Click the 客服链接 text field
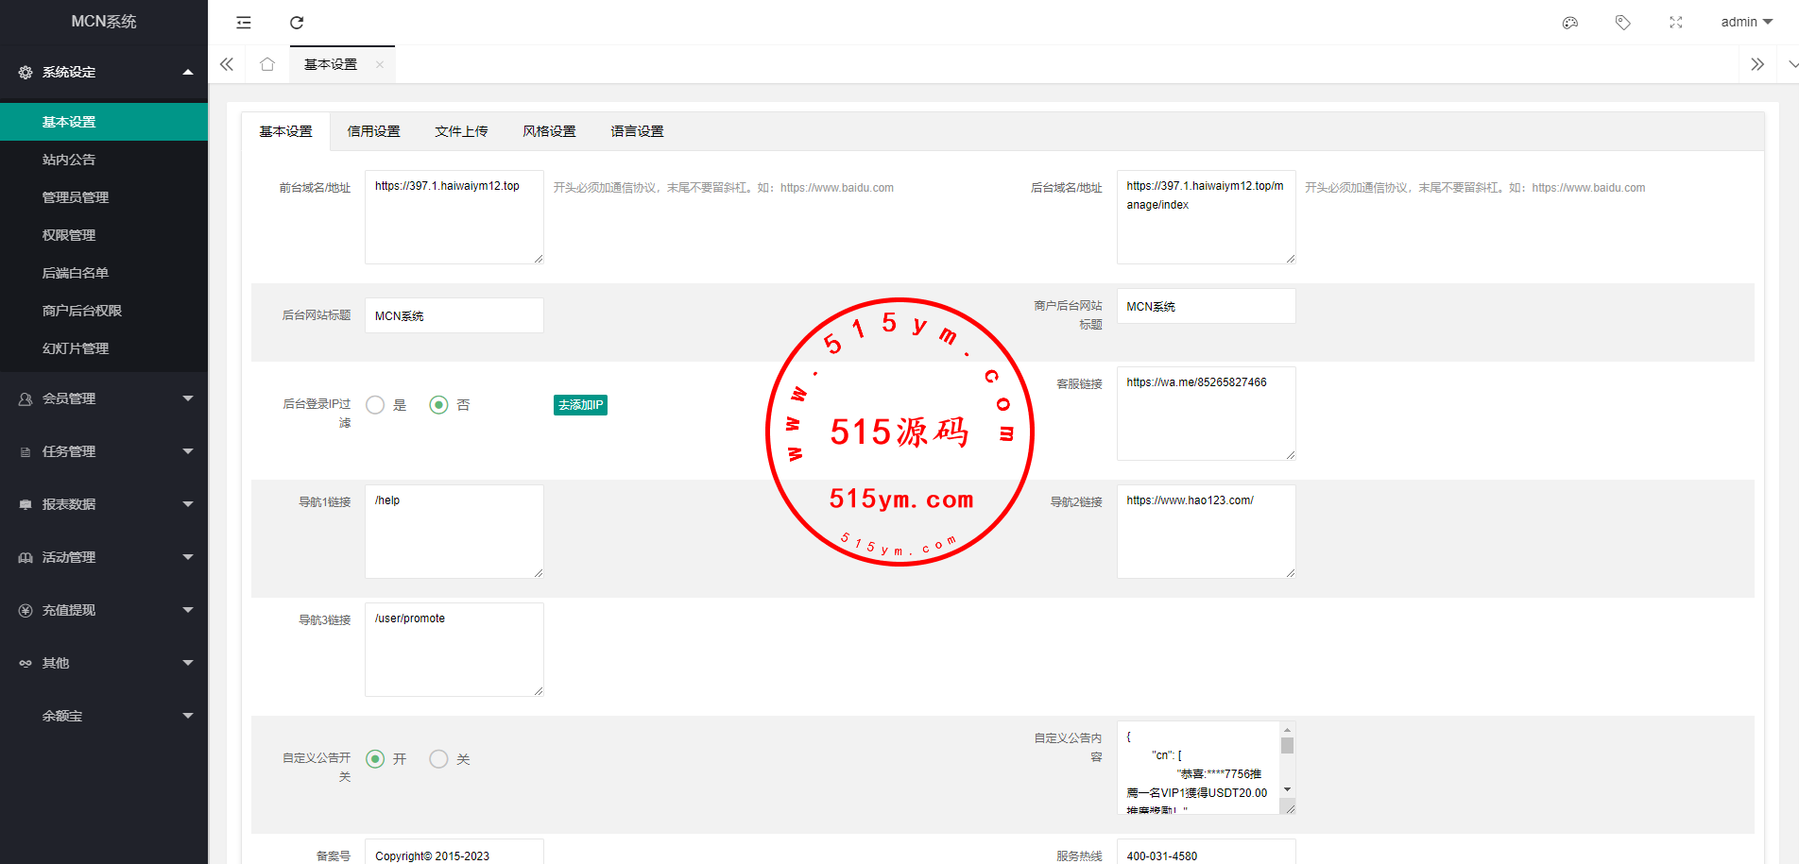This screenshot has height=864, width=1799. (x=1206, y=414)
